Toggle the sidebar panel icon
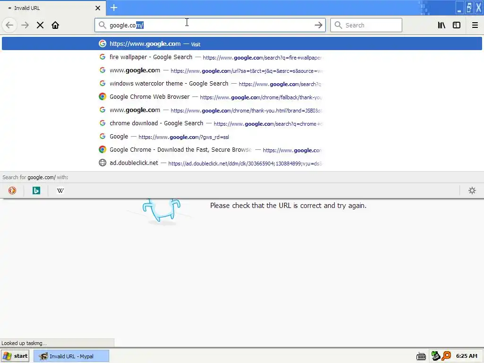This screenshot has width=484, height=363. (x=457, y=26)
